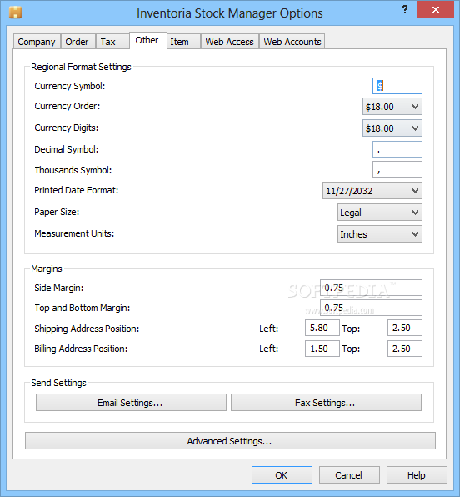Close the Options dialog window

point(436,9)
